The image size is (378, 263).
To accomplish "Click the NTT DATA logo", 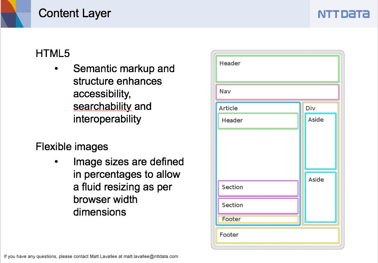I will tap(343, 14).
